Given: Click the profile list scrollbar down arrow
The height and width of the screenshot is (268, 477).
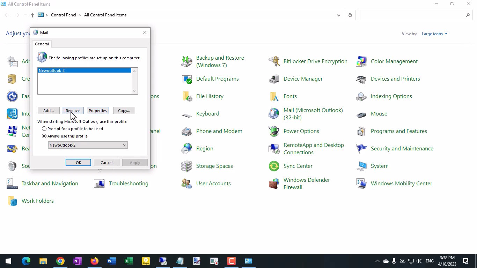Looking at the screenshot, I should click(x=134, y=91).
